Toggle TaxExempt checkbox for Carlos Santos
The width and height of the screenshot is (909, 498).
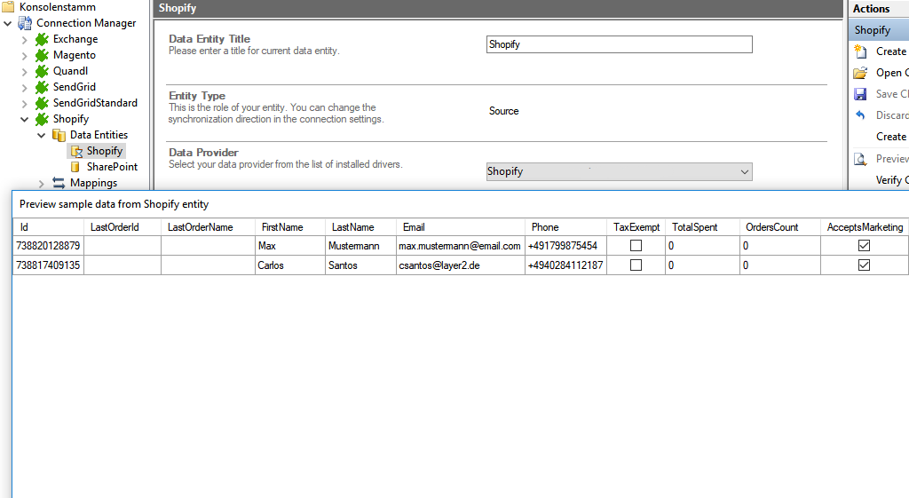coord(636,265)
